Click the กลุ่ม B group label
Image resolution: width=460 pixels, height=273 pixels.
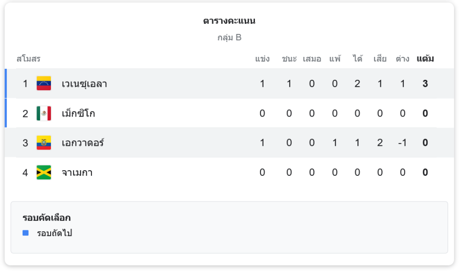[229, 38]
